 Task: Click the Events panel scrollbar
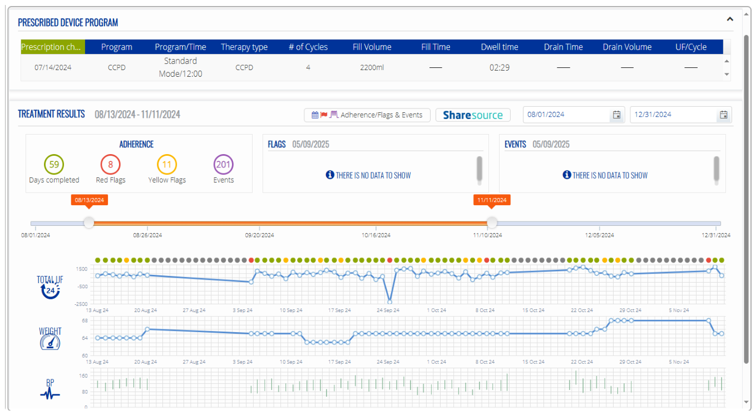[717, 170]
